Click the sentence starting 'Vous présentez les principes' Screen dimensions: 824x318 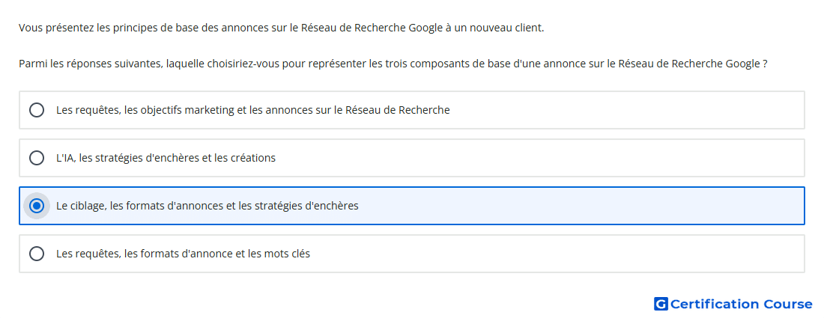coord(281,28)
